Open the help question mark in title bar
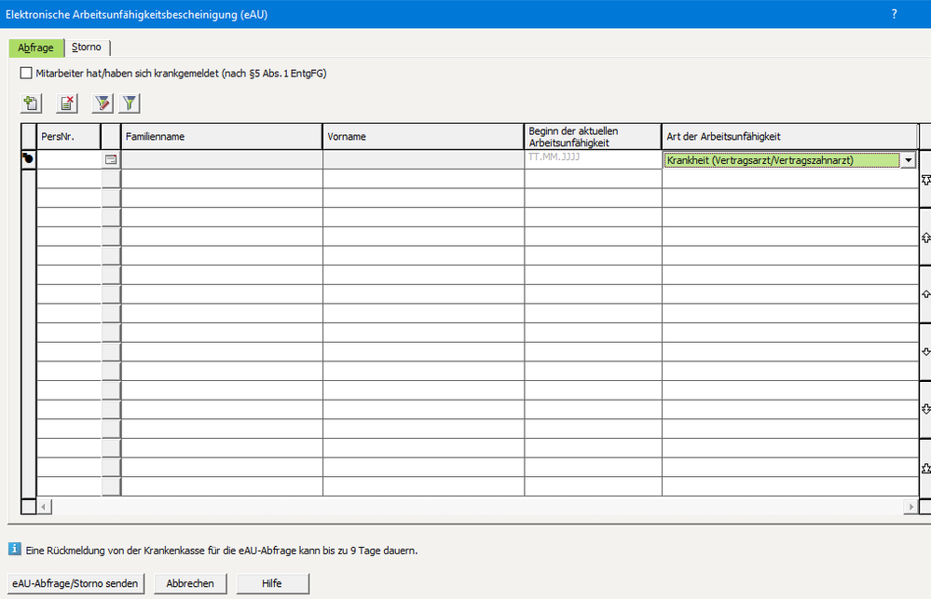The height and width of the screenshot is (599, 931). coord(894,14)
